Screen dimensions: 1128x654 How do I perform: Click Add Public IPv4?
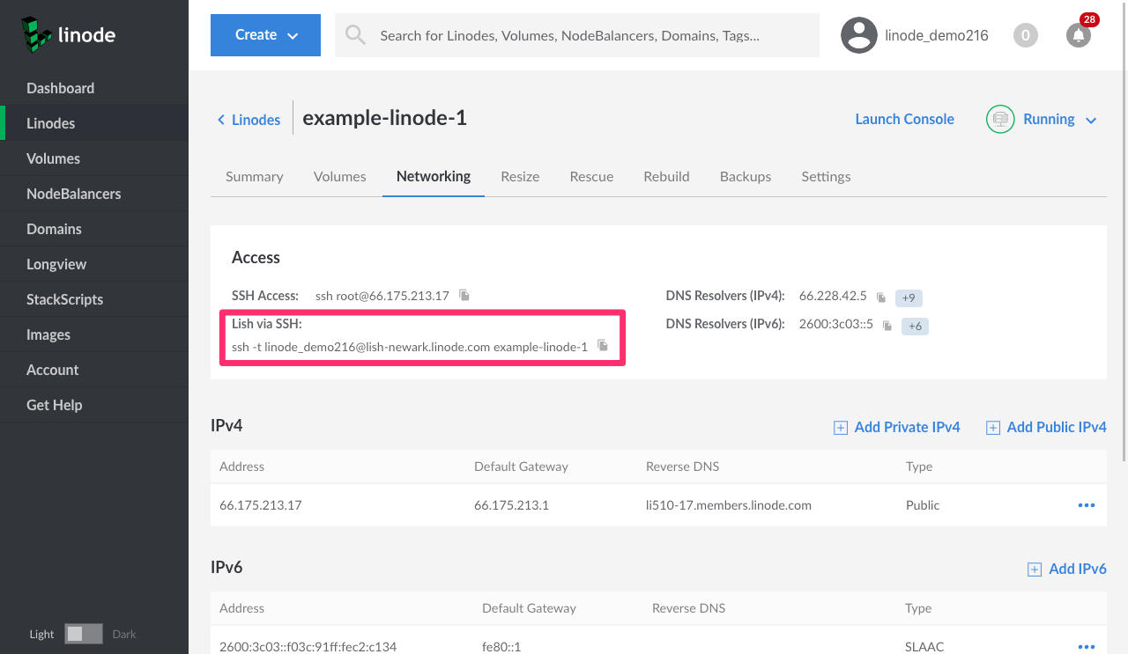1046,427
